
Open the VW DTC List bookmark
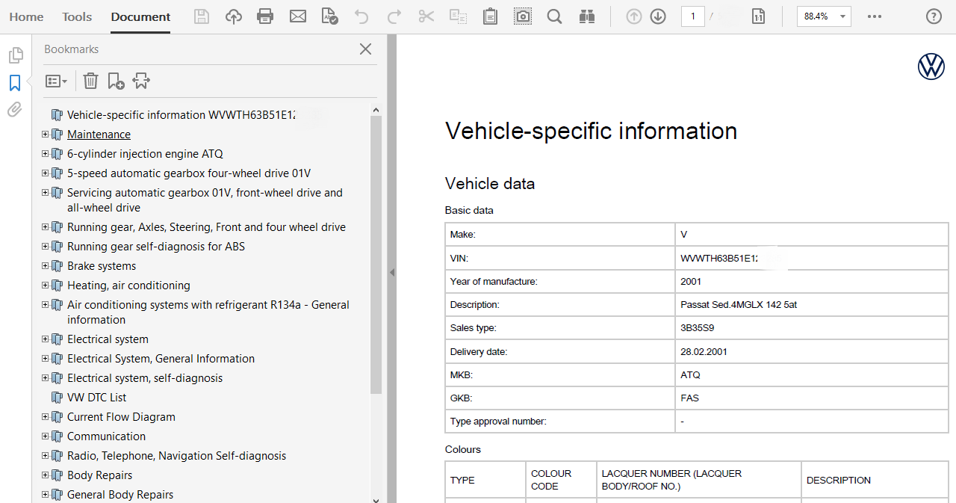click(x=96, y=398)
